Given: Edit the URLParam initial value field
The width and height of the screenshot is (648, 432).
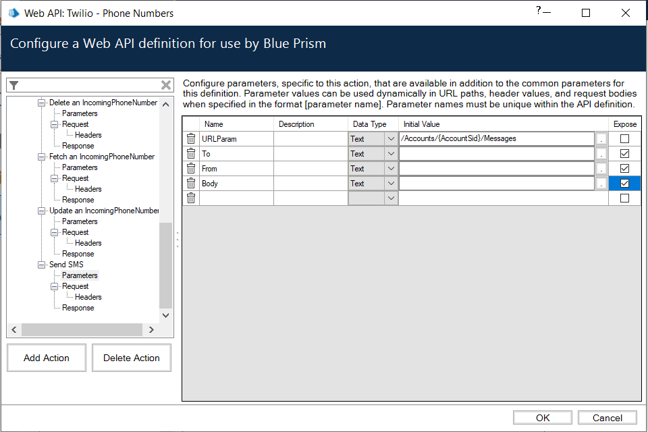Looking at the screenshot, I should (x=497, y=138).
